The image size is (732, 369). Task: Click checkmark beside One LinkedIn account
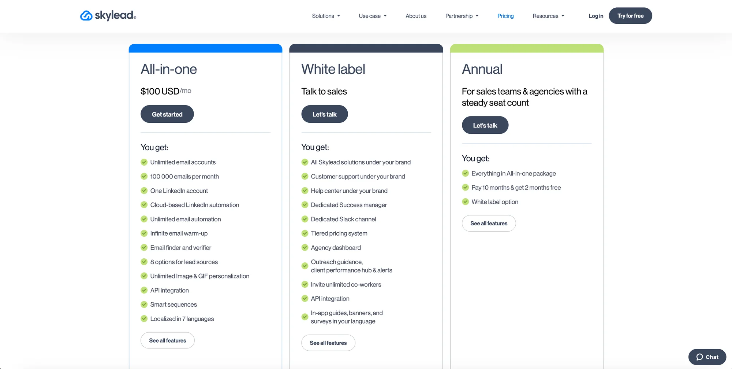tap(144, 191)
